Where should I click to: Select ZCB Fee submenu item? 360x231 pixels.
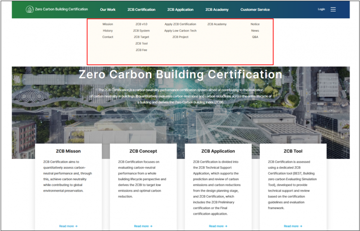[141, 50]
